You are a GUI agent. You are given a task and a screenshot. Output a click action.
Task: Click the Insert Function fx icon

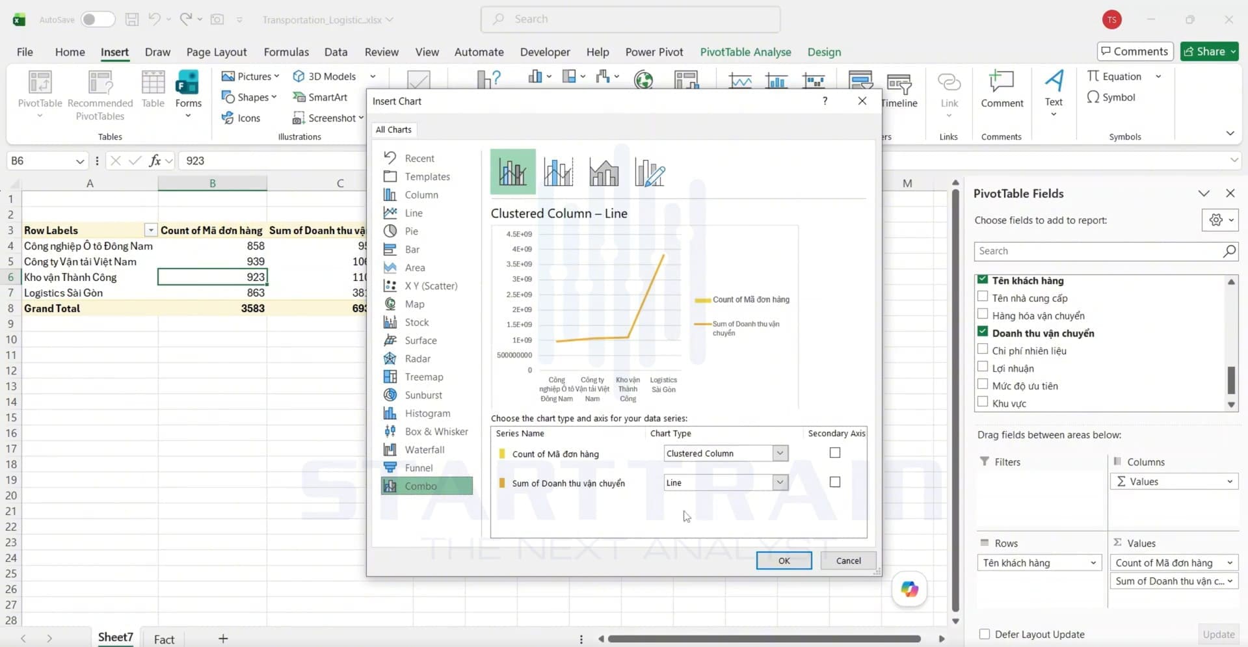[155, 161]
